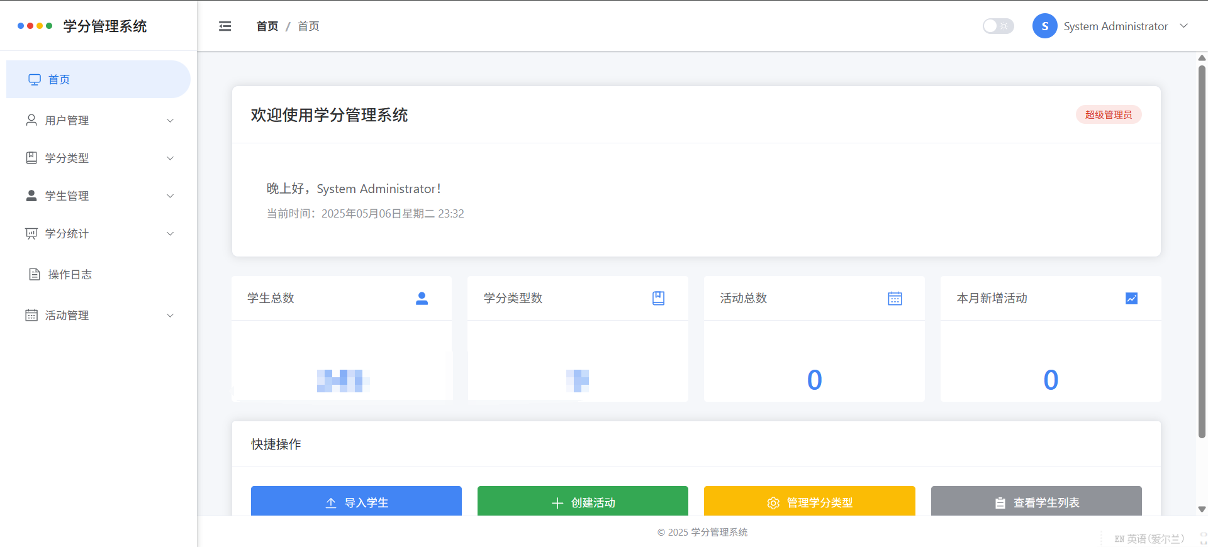Image resolution: width=1208 pixels, height=547 pixels.
Task: Click the 活动总数 value 0
Action: click(814, 380)
